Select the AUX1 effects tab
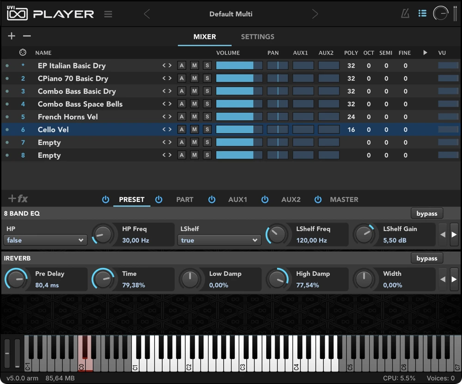Image resolution: width=462 pixels, height=384 pixels. [237, 200]
